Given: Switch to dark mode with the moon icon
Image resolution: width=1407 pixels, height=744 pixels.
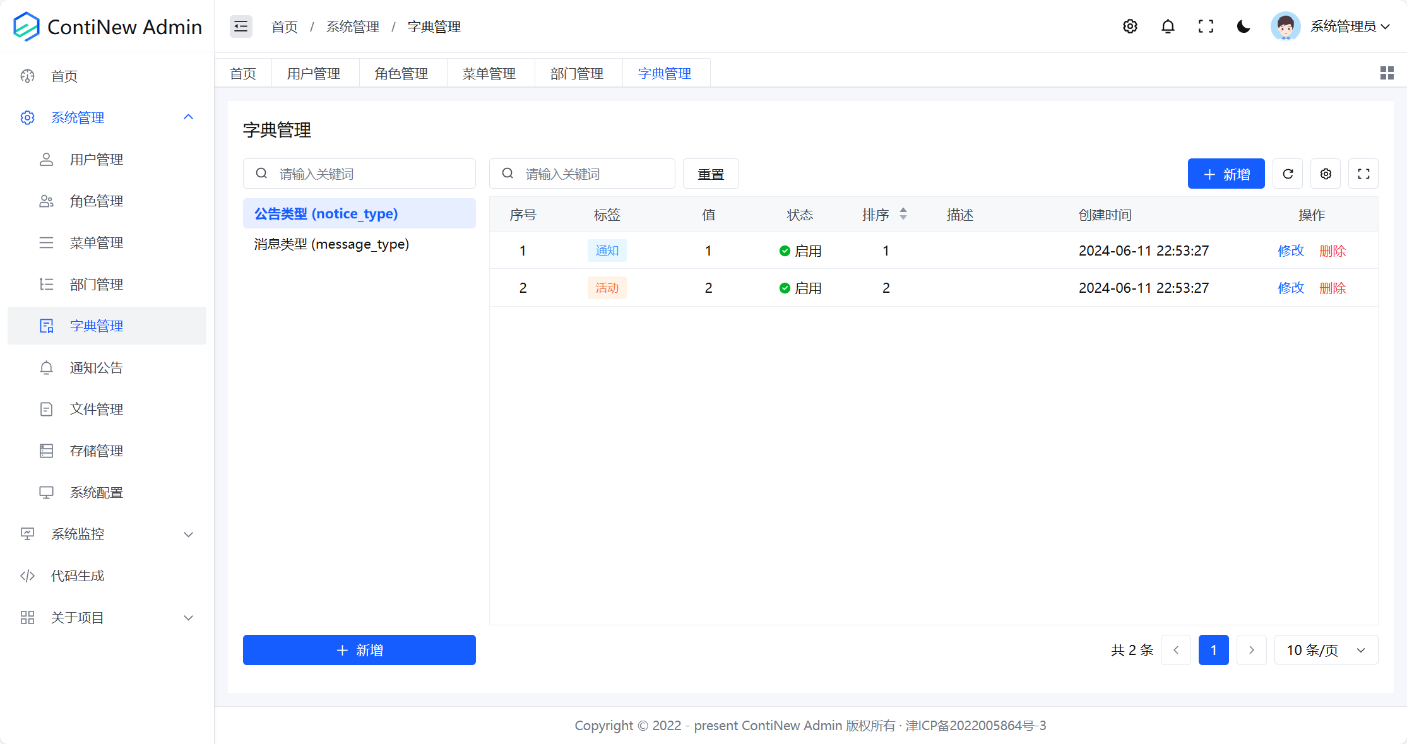Looking at the screenshot, I should 1243,27.
